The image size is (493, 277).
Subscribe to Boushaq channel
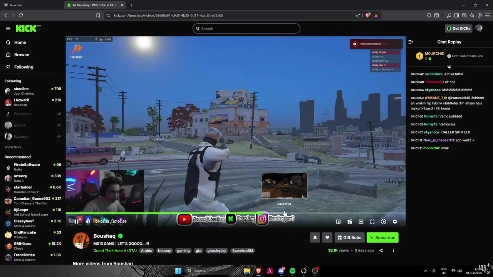(382, 238)
